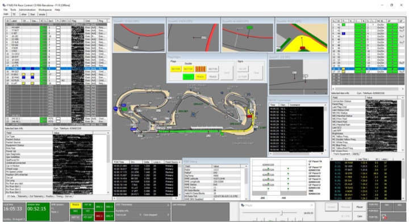This screenshot has width=409, height=224.
Task: Sort car list by Label column
Action: [x=16, y=21]
